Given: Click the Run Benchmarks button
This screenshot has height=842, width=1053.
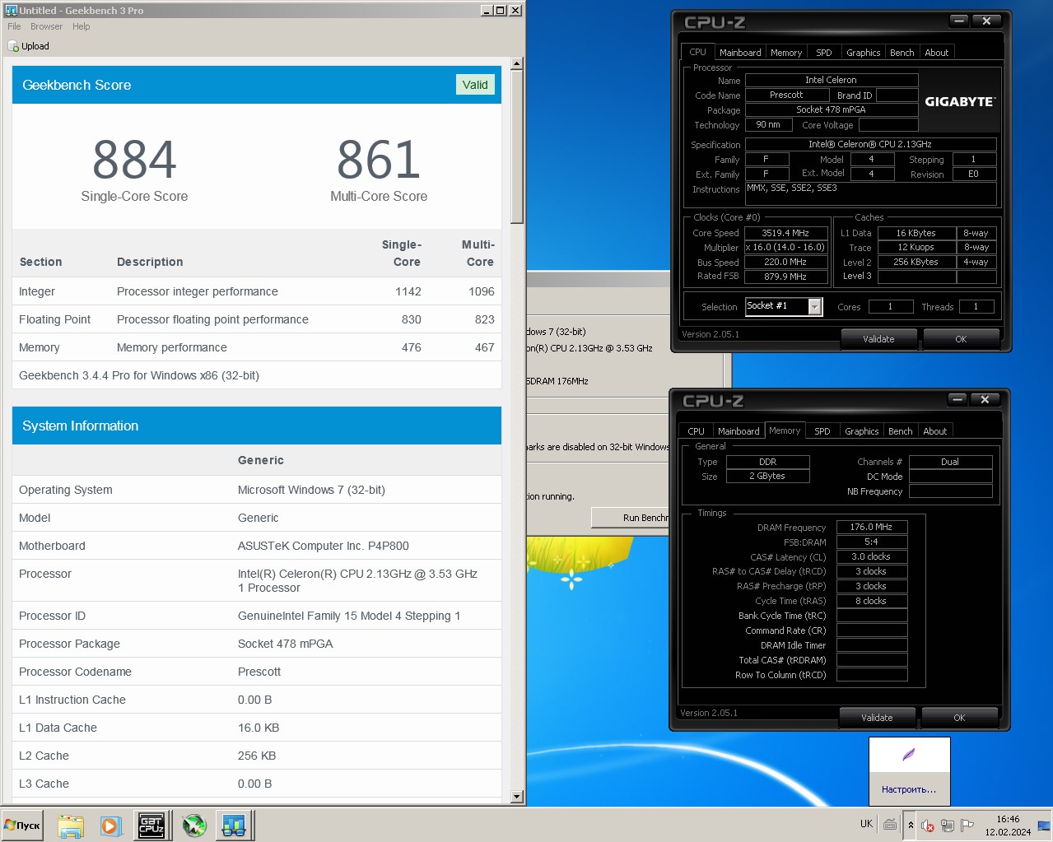Looking at the screenshot, I should point(631,518).
